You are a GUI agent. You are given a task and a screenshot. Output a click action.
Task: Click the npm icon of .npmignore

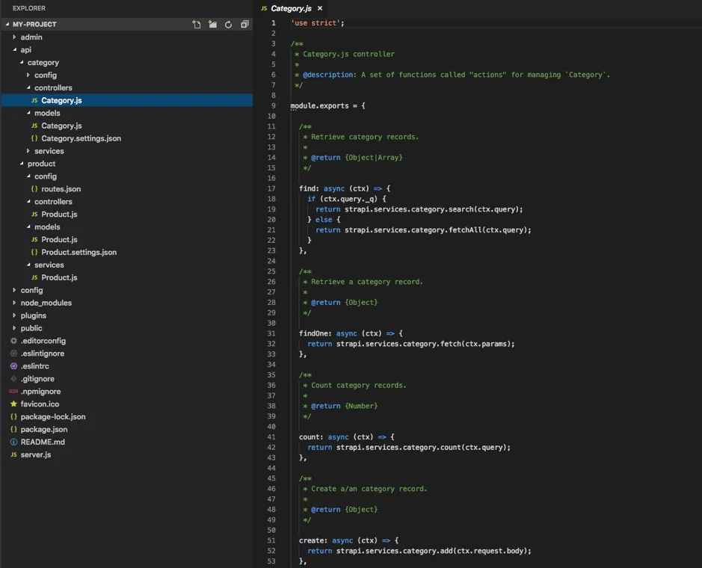tap(14, 391)
